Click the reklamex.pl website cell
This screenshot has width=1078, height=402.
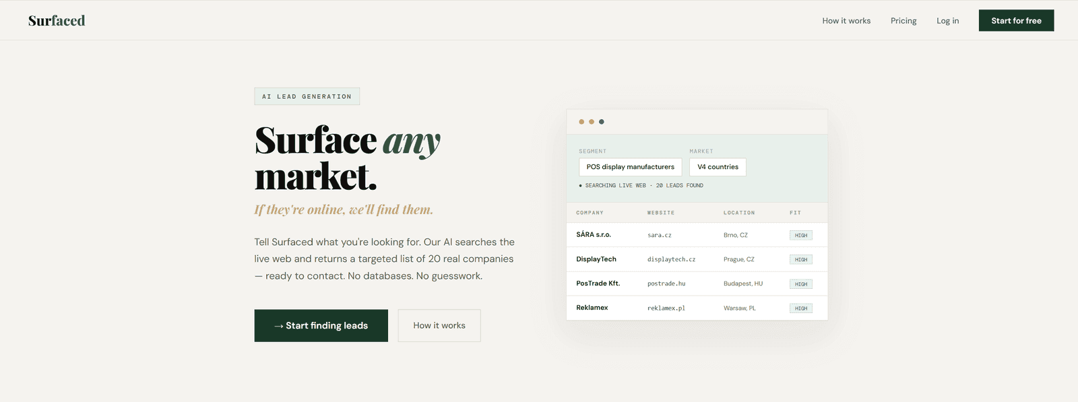click(x=666, y=308)
